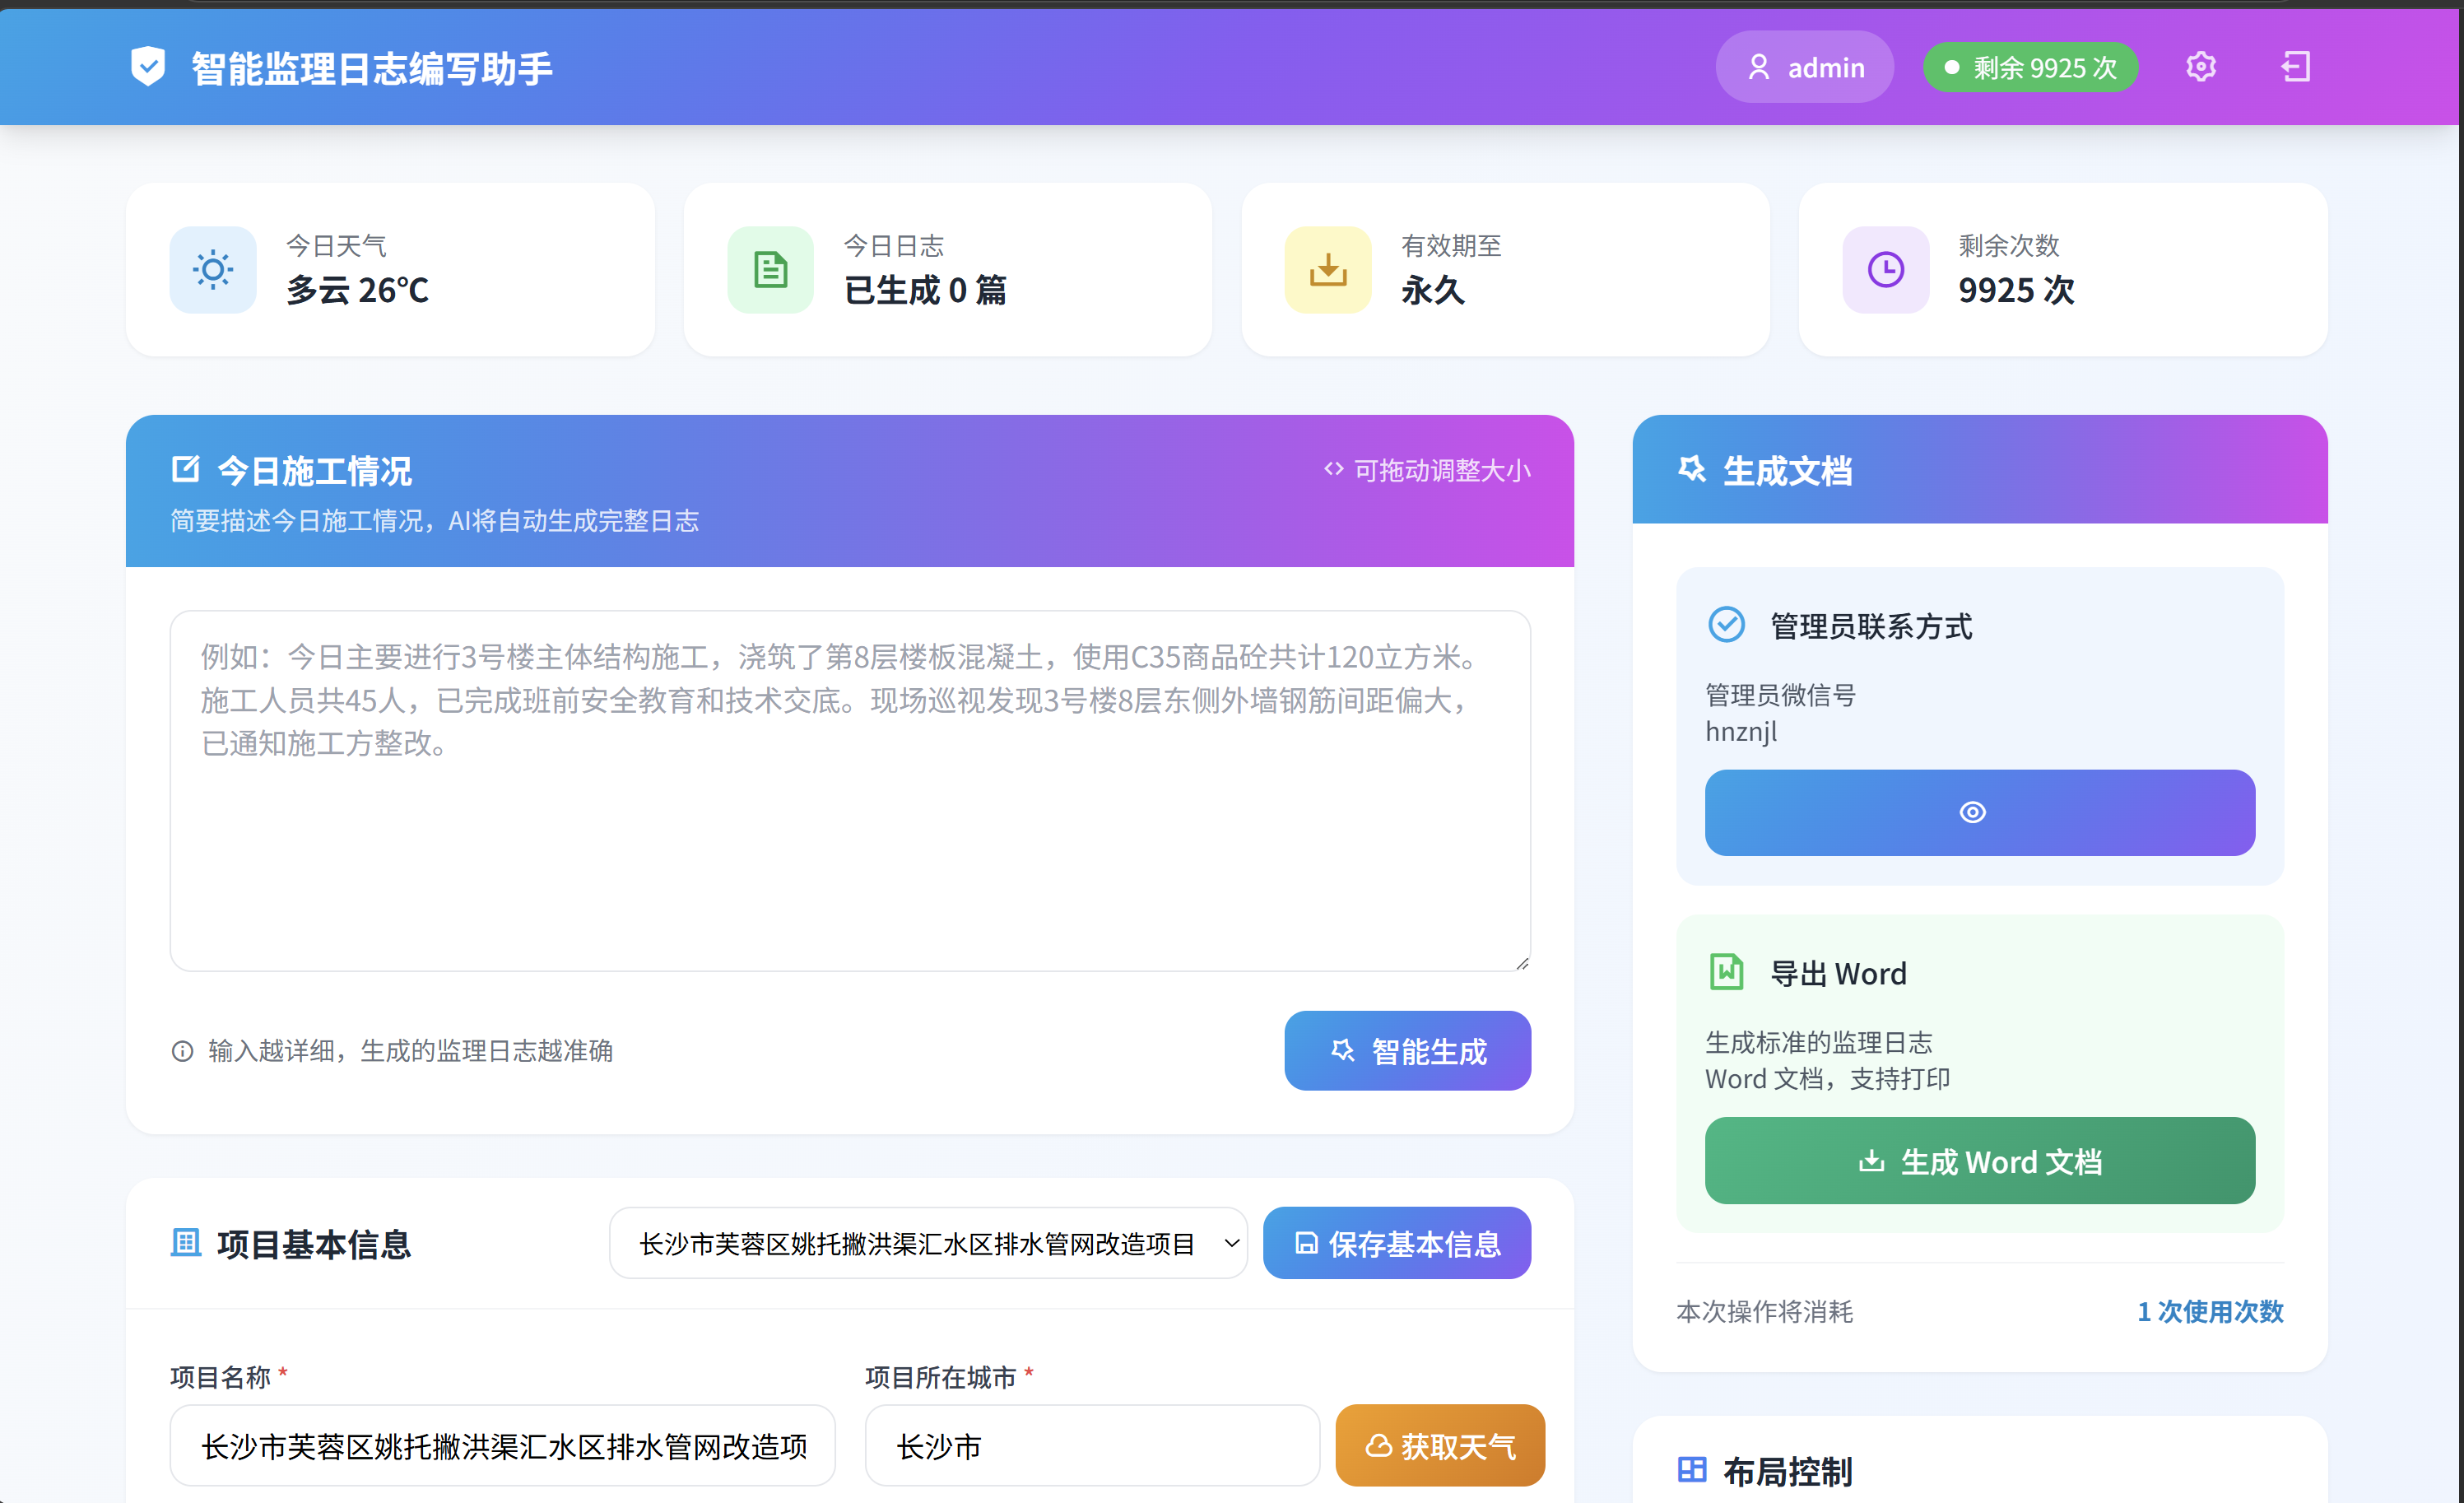Screen dimensions: 2464x1503
Task: Click the check circle icon beside 管理员联系方式
Action: (x=1727, y=625)
